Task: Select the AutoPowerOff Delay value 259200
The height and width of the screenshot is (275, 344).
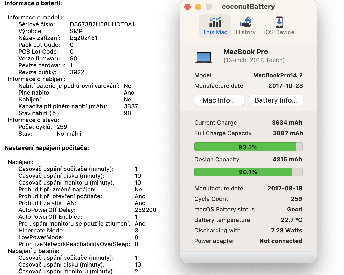Action: pos(146,210)
